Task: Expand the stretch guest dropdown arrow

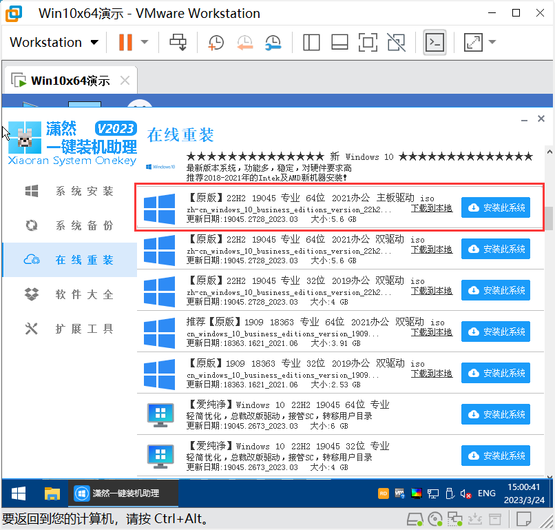Action: 492,42
